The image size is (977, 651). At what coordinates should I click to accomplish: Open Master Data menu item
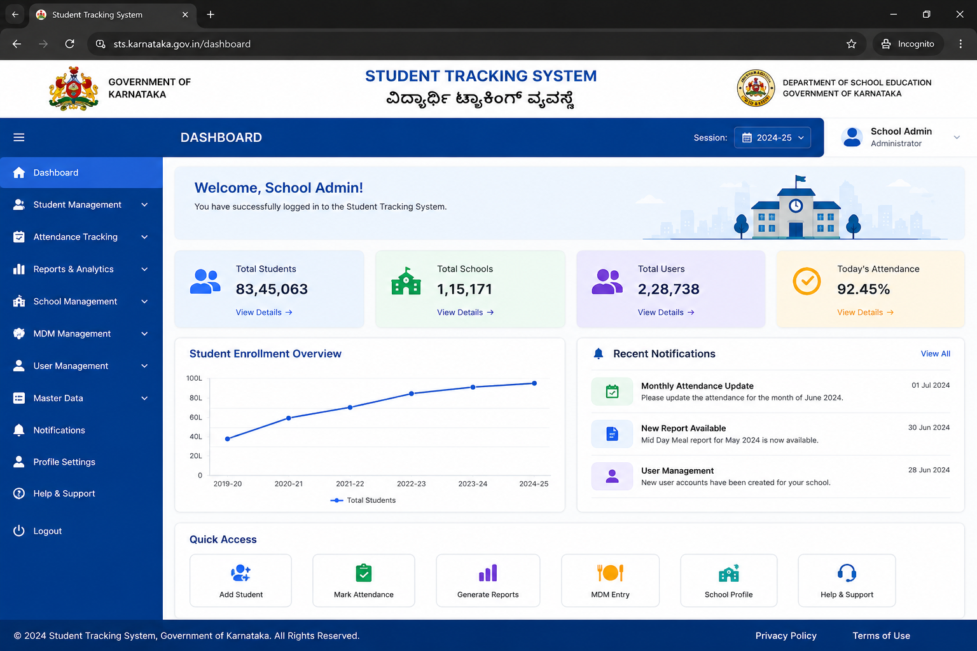(81, 398)
